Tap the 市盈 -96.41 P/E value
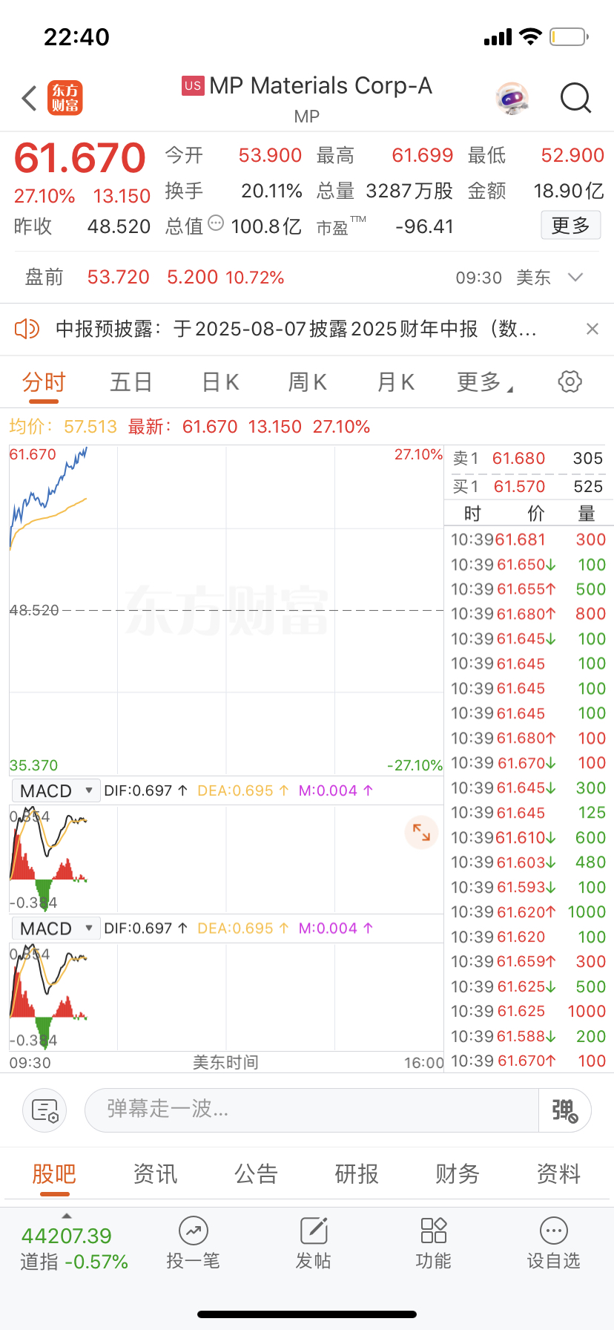Image resolution: width=614 pixels, height=1330 pixels. [424, 226]
